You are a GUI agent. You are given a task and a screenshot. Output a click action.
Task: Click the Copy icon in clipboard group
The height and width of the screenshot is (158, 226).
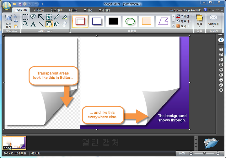point(16,21)
